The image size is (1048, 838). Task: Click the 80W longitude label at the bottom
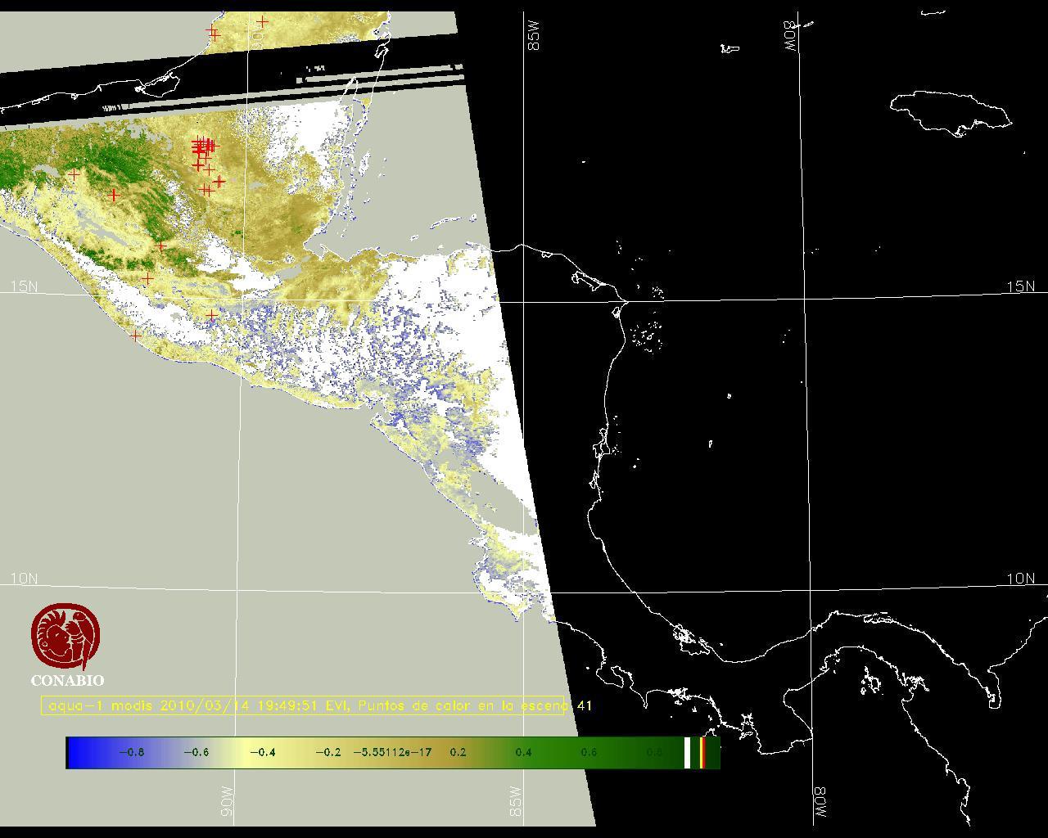coord(820,804)
